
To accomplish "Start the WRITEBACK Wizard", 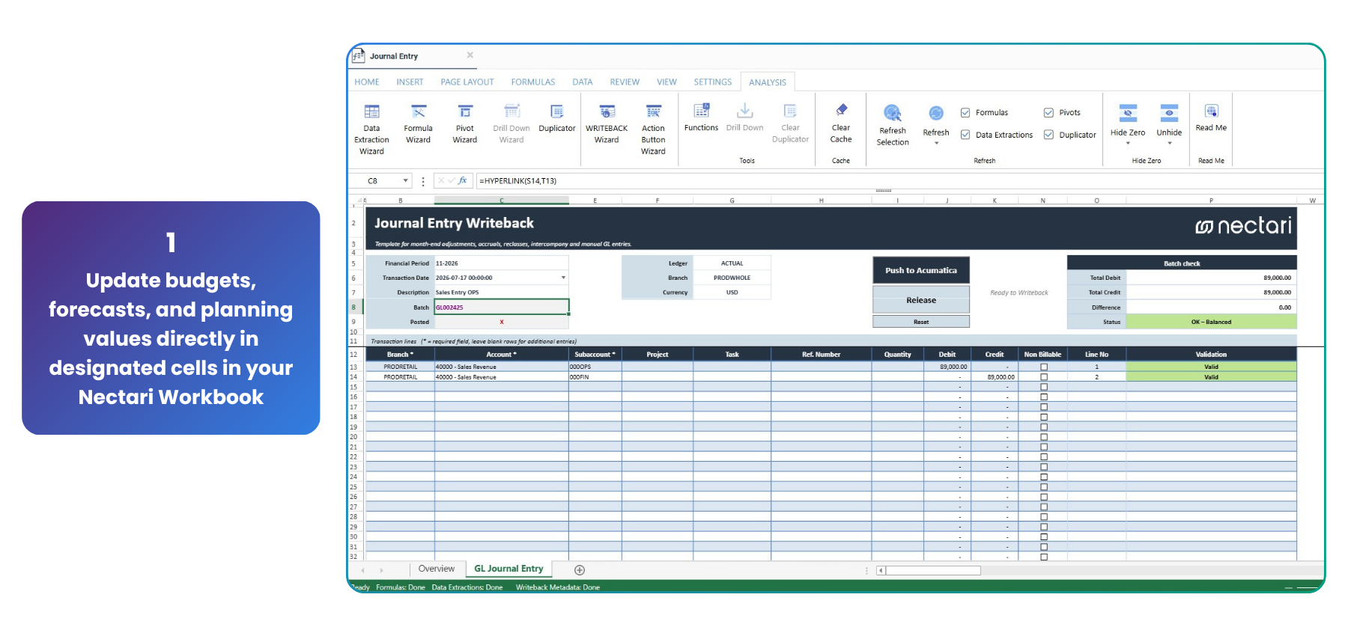I will [x=607, y=124].
